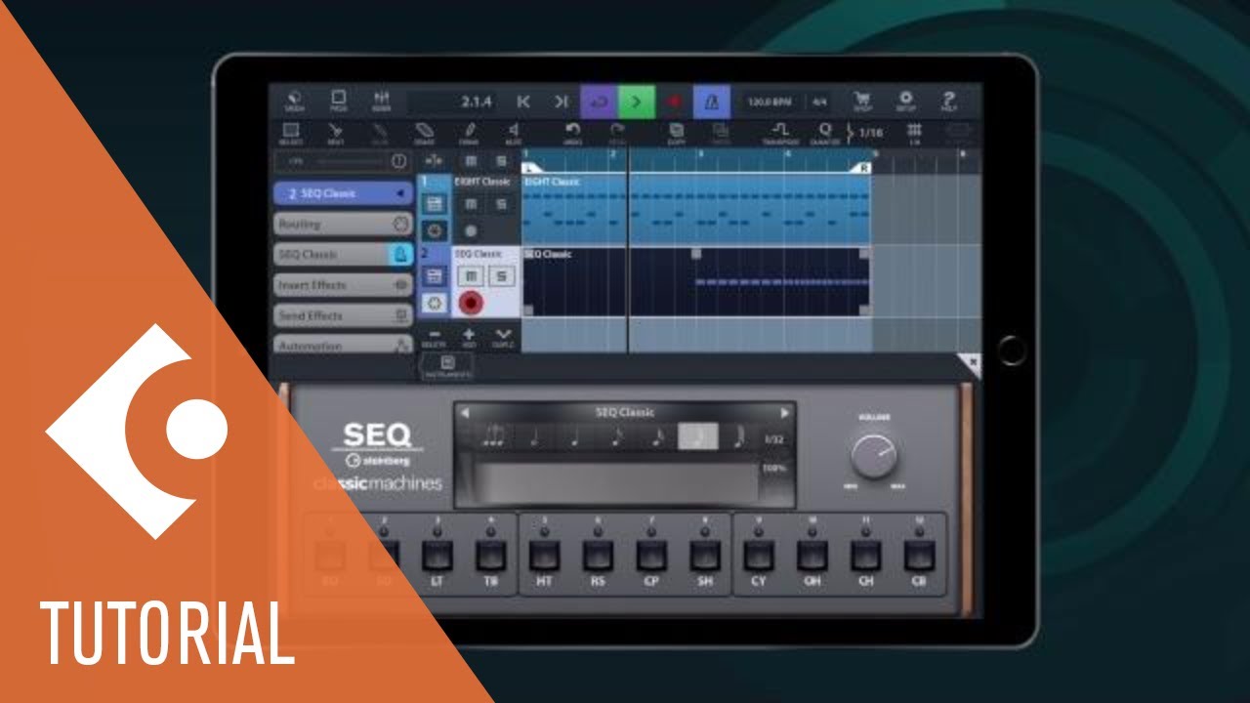1250x703 pixels.
Task: Start playback with the green Play button
Action: 637,102
